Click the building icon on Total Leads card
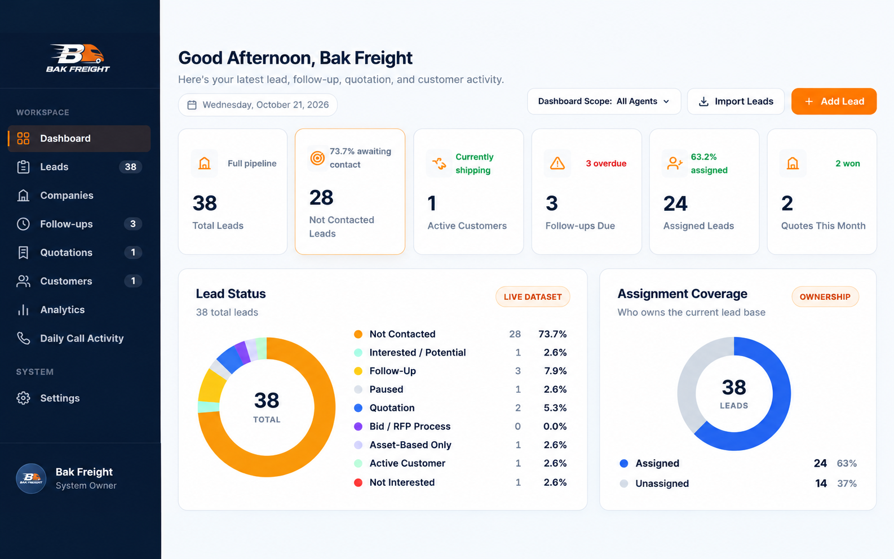Screen dimensions: 894x559 [205, 163]
